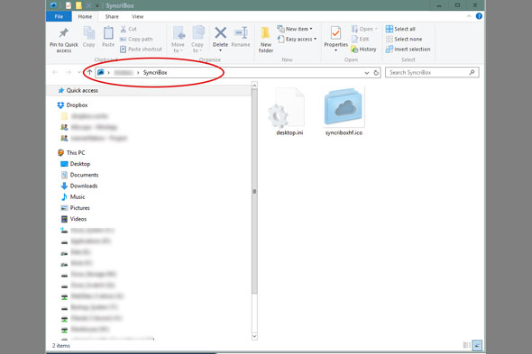Open Pictures in navigation pane
532x354 pixels.
tap(76, 208)
